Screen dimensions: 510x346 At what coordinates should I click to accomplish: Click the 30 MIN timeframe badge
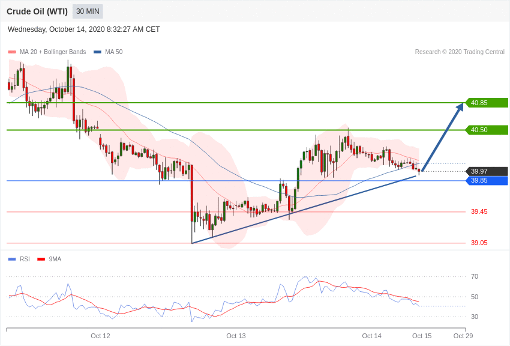88,11
